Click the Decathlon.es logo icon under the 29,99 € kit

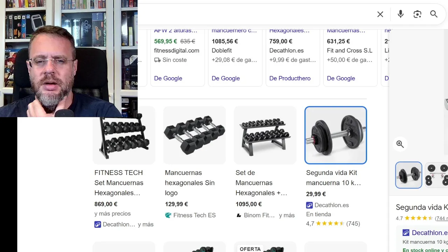pos(309,205)
